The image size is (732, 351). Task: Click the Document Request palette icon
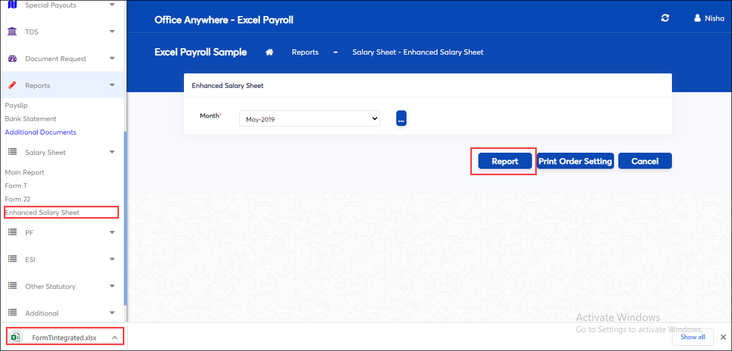13,58
